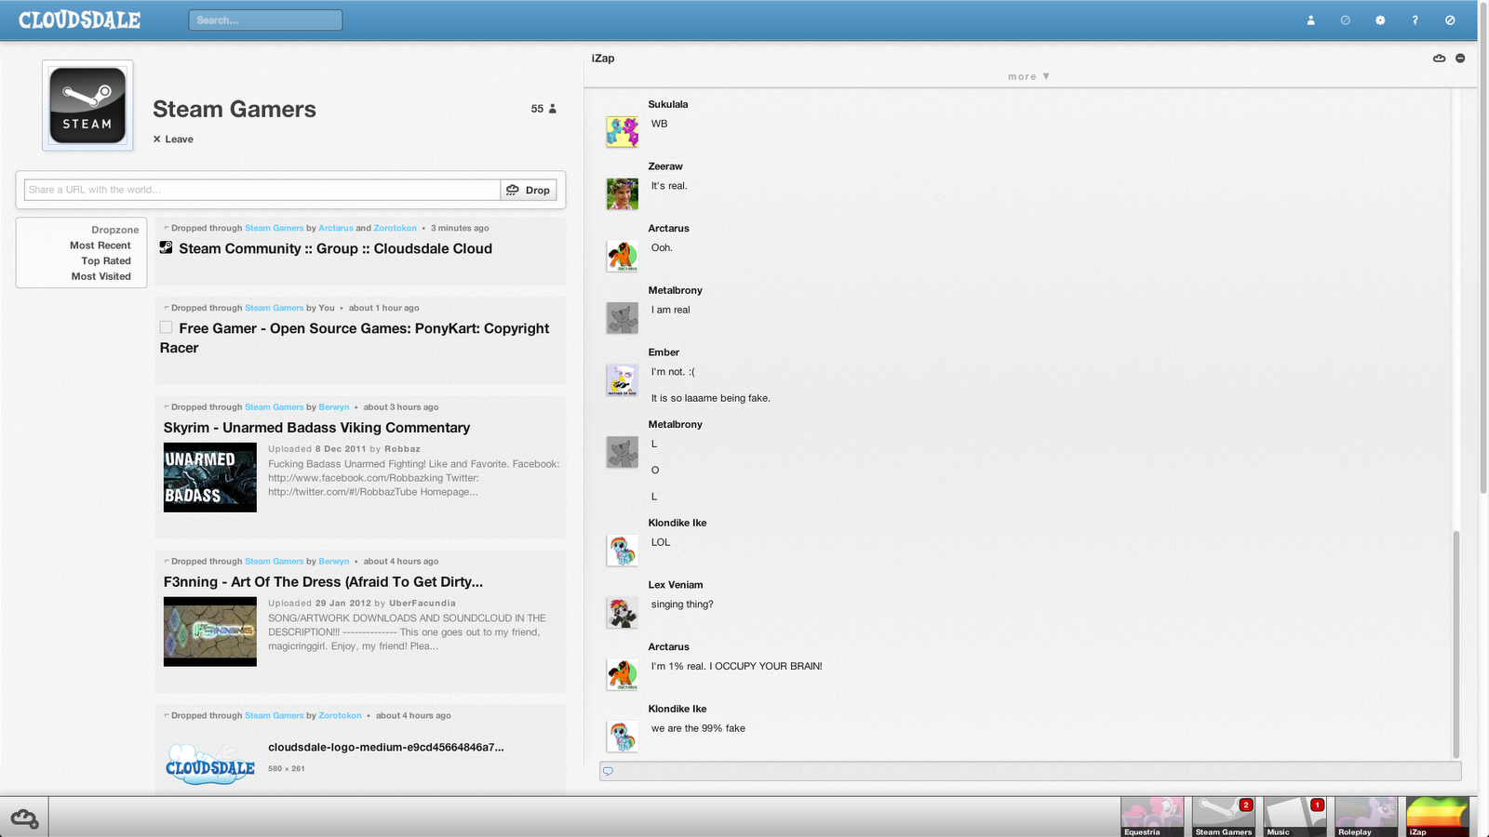Select Top Rated in Dropzone filter
The image size is (1489, 837).
click(106, 261)
